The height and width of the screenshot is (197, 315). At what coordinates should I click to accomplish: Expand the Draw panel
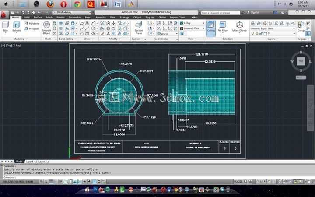88,39
